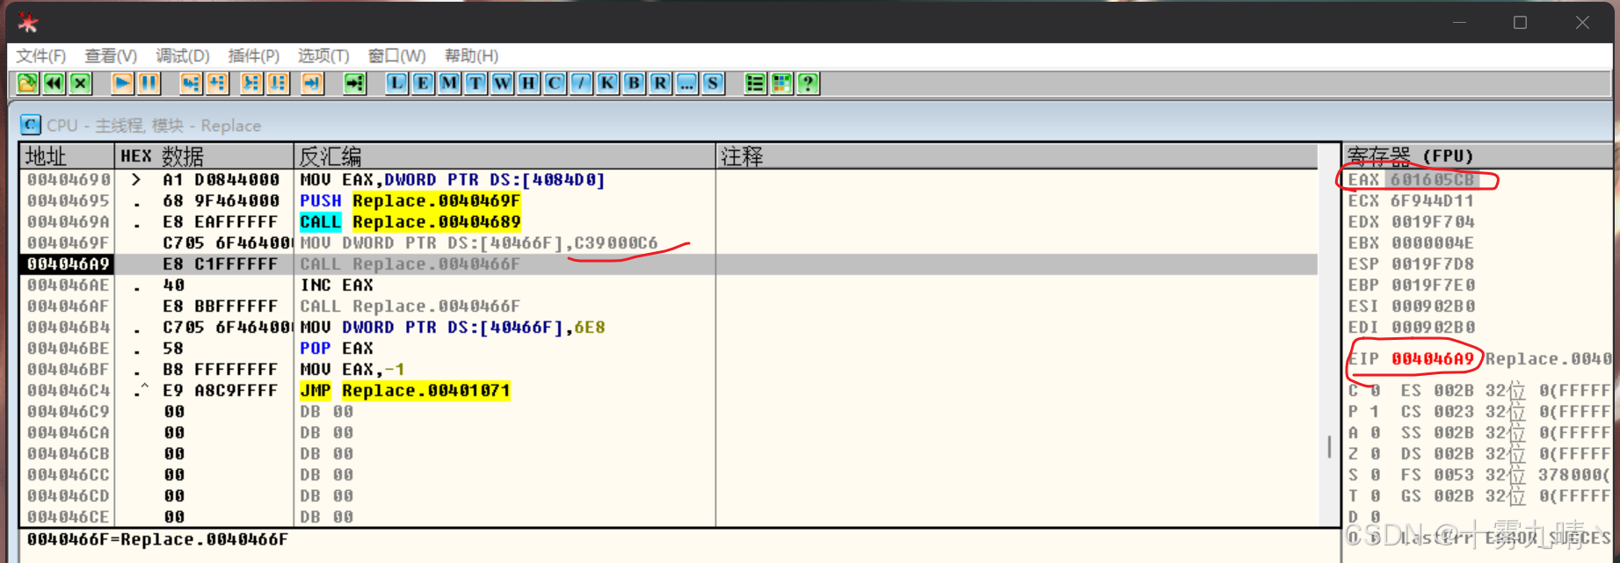
Task: Pause execution with the pause icon
Action: 149,83
